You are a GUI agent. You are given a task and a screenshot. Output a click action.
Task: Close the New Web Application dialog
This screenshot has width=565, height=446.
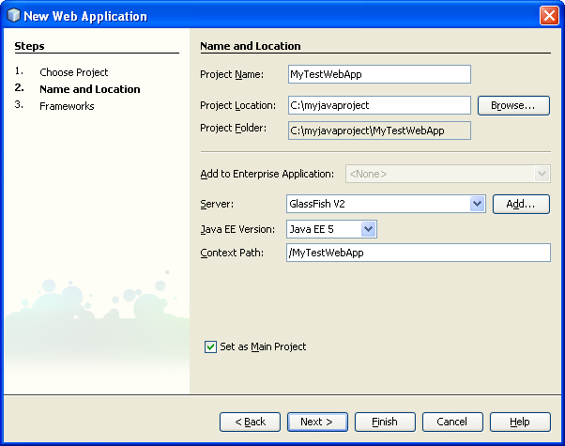549,16
